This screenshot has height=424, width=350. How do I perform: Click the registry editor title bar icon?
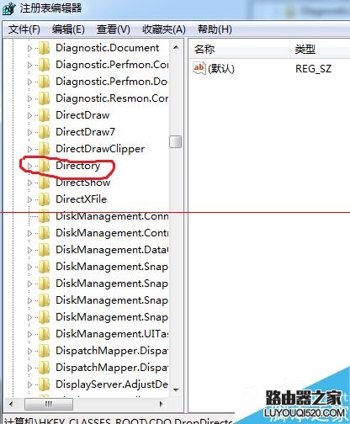(8, 8)
